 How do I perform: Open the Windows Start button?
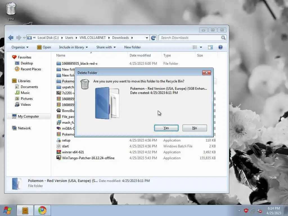click(x=7, y=210)
